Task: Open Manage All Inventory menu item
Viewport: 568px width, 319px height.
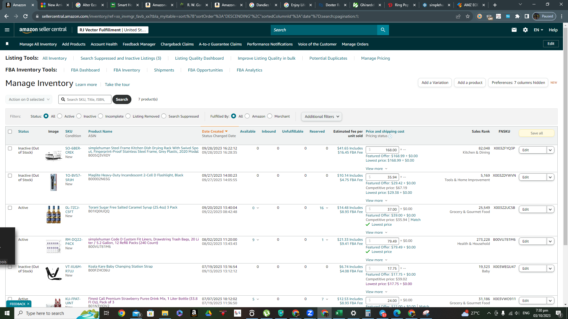Action: (x=38, y=44)
